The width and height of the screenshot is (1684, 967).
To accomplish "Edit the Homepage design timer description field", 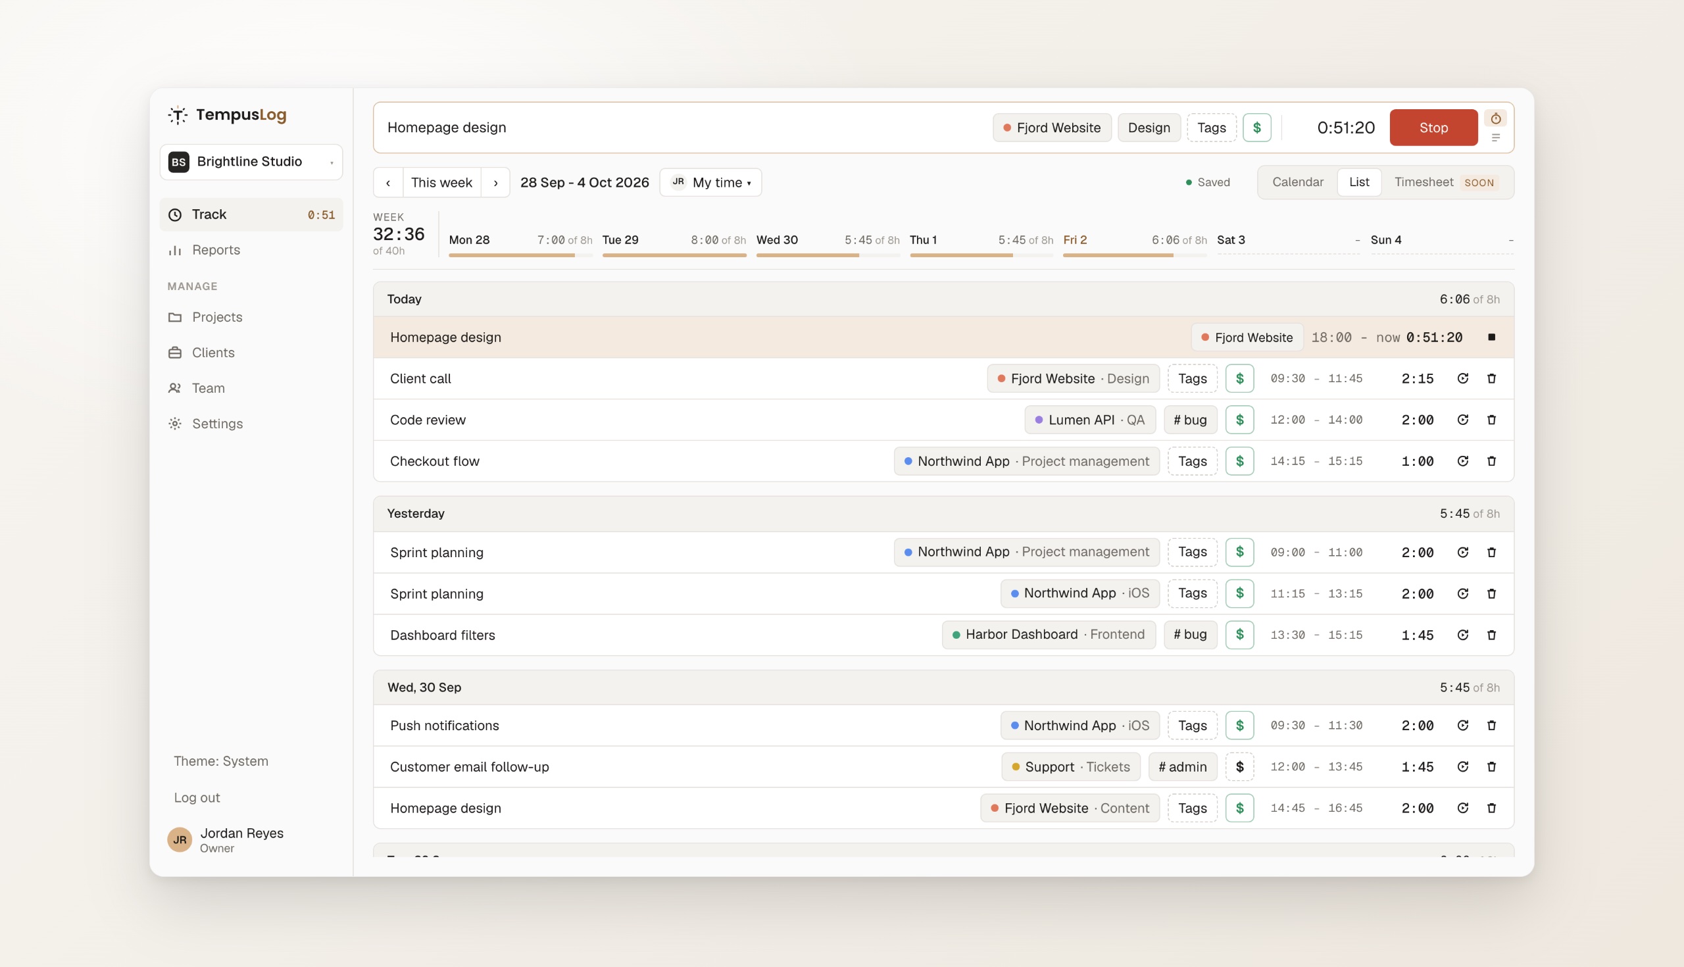I will [x=684, y=128].
